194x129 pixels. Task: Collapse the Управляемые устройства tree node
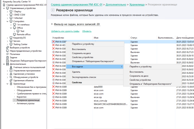pos(4,8)
